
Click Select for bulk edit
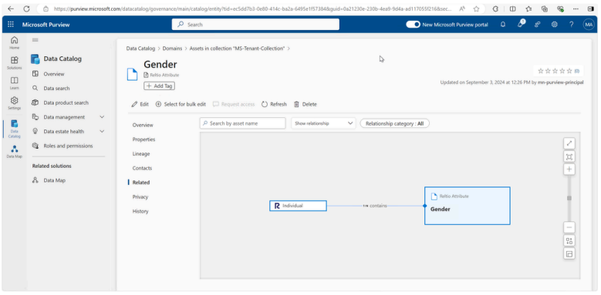tap(181, 104)
